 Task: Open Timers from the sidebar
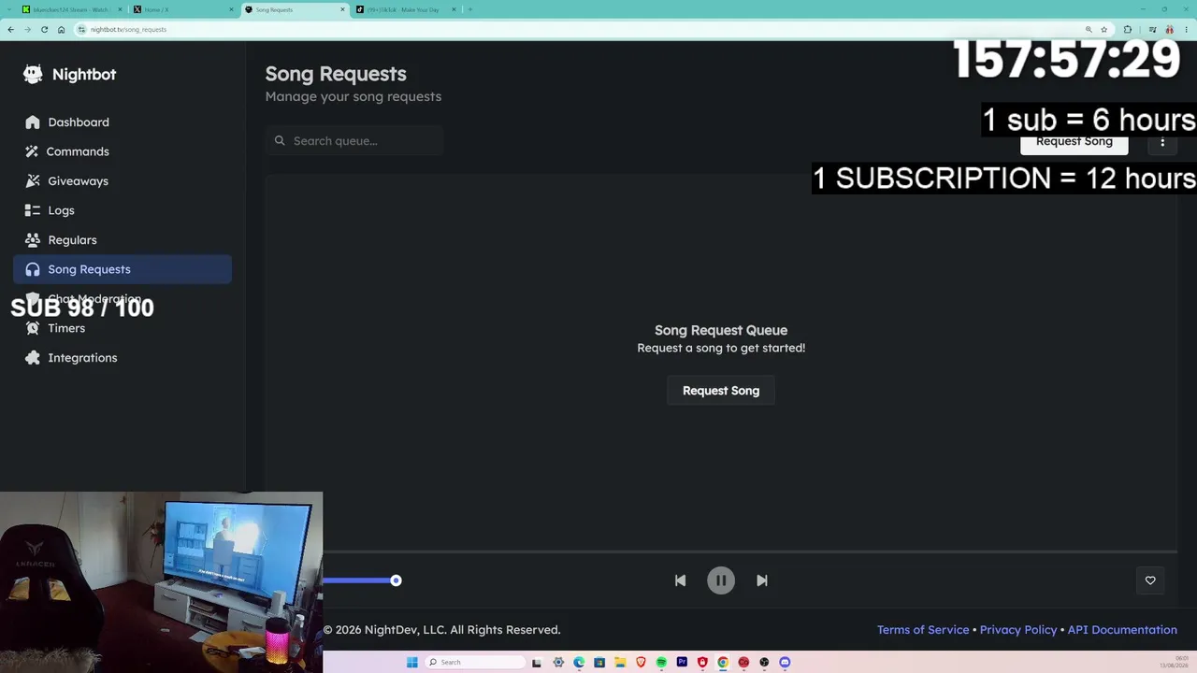(123, 328)
